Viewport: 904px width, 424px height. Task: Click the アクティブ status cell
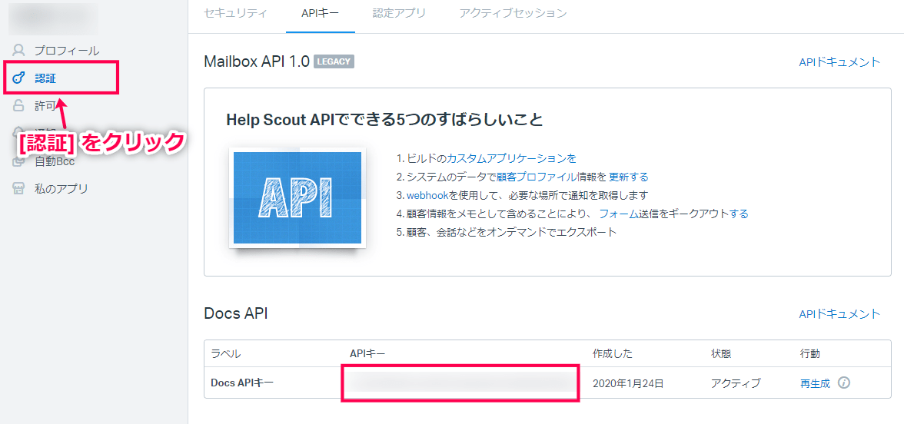coord(736,383)
